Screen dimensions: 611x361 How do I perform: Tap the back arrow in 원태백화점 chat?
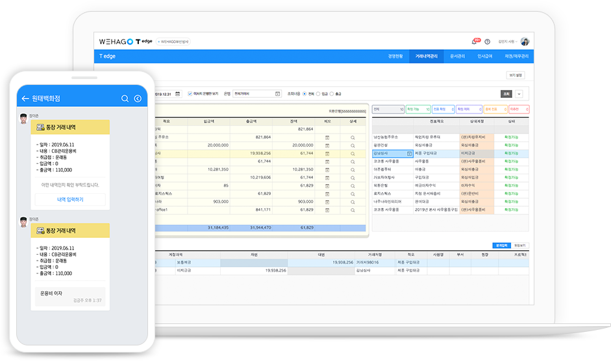(25, 99)
